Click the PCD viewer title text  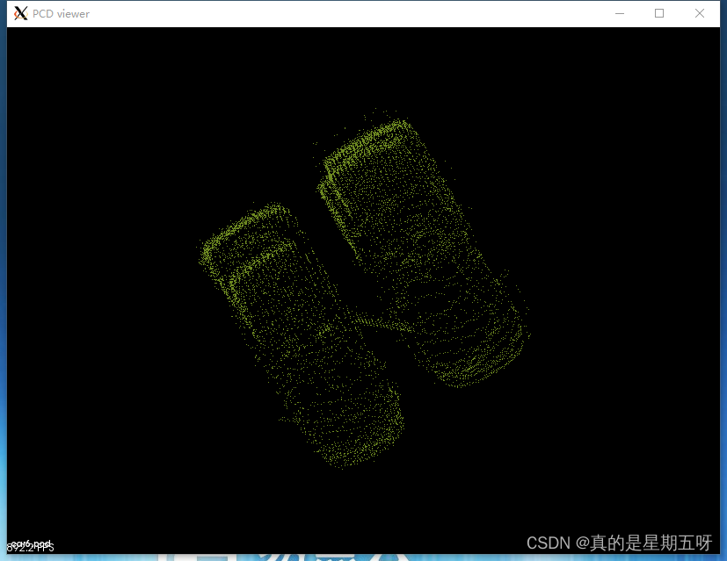(60, 13)
